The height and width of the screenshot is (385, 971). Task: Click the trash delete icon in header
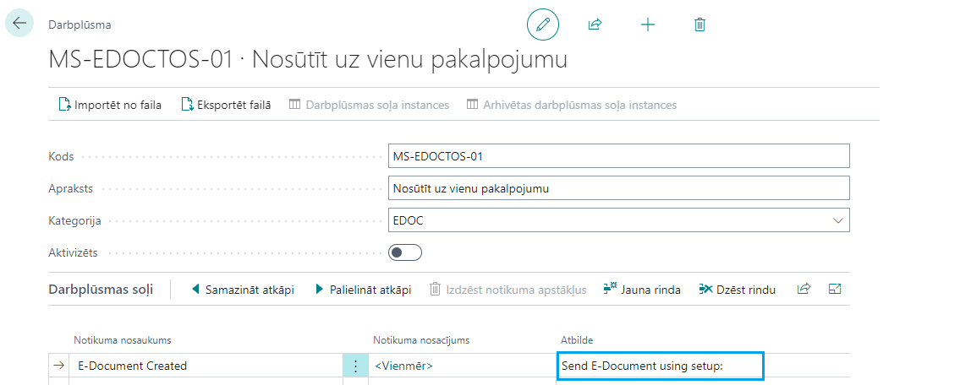(x=699, y=24)
